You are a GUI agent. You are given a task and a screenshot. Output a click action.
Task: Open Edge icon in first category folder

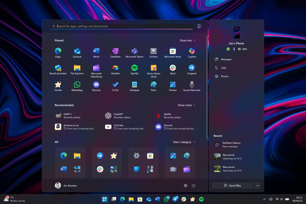[x=63, y=156]
